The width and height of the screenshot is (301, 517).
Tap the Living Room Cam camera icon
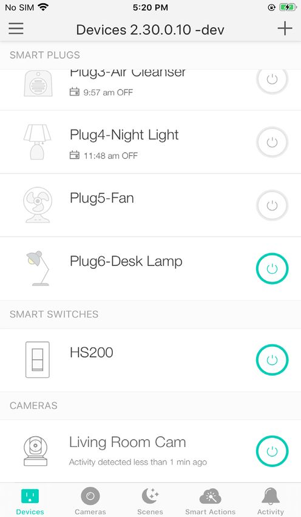click(36, 451)
